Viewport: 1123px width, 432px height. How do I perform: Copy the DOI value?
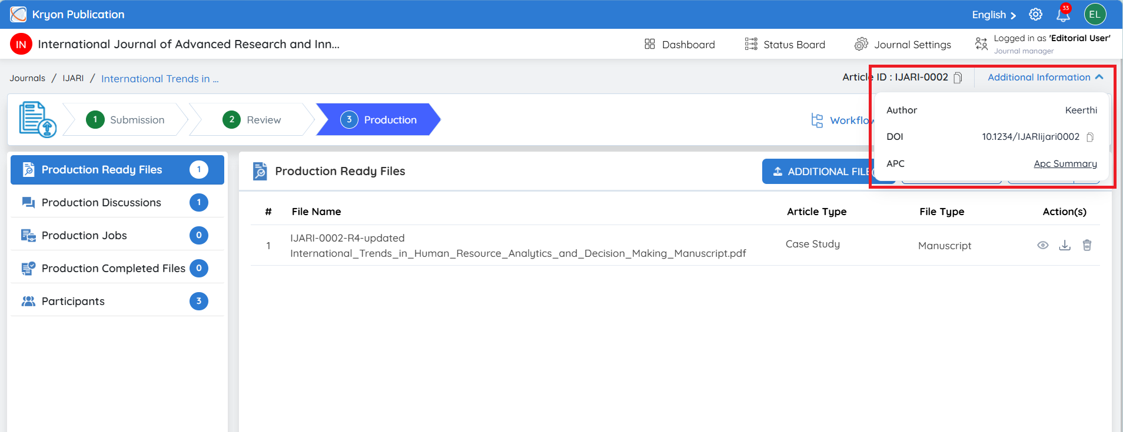click(x=1090, y=137)
